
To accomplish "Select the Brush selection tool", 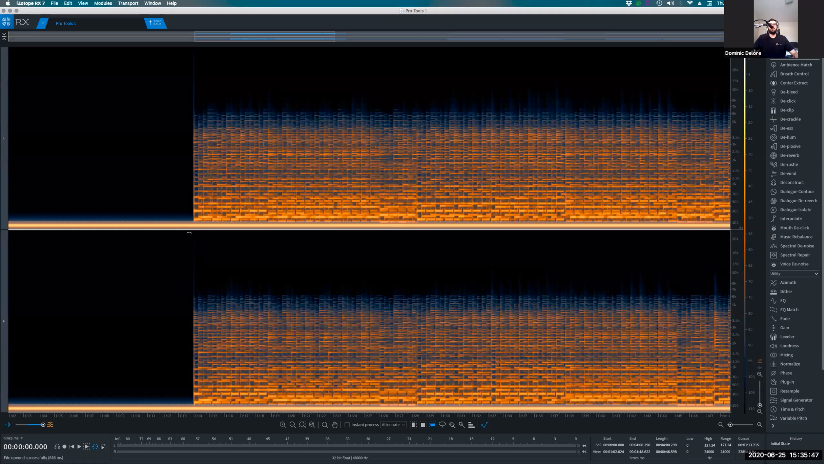I will click(x=452, y=424).
